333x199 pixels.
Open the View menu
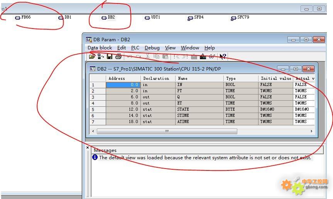coord(170,48)
